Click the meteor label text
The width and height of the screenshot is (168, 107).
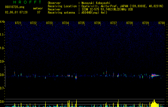[x=38, y=8]
